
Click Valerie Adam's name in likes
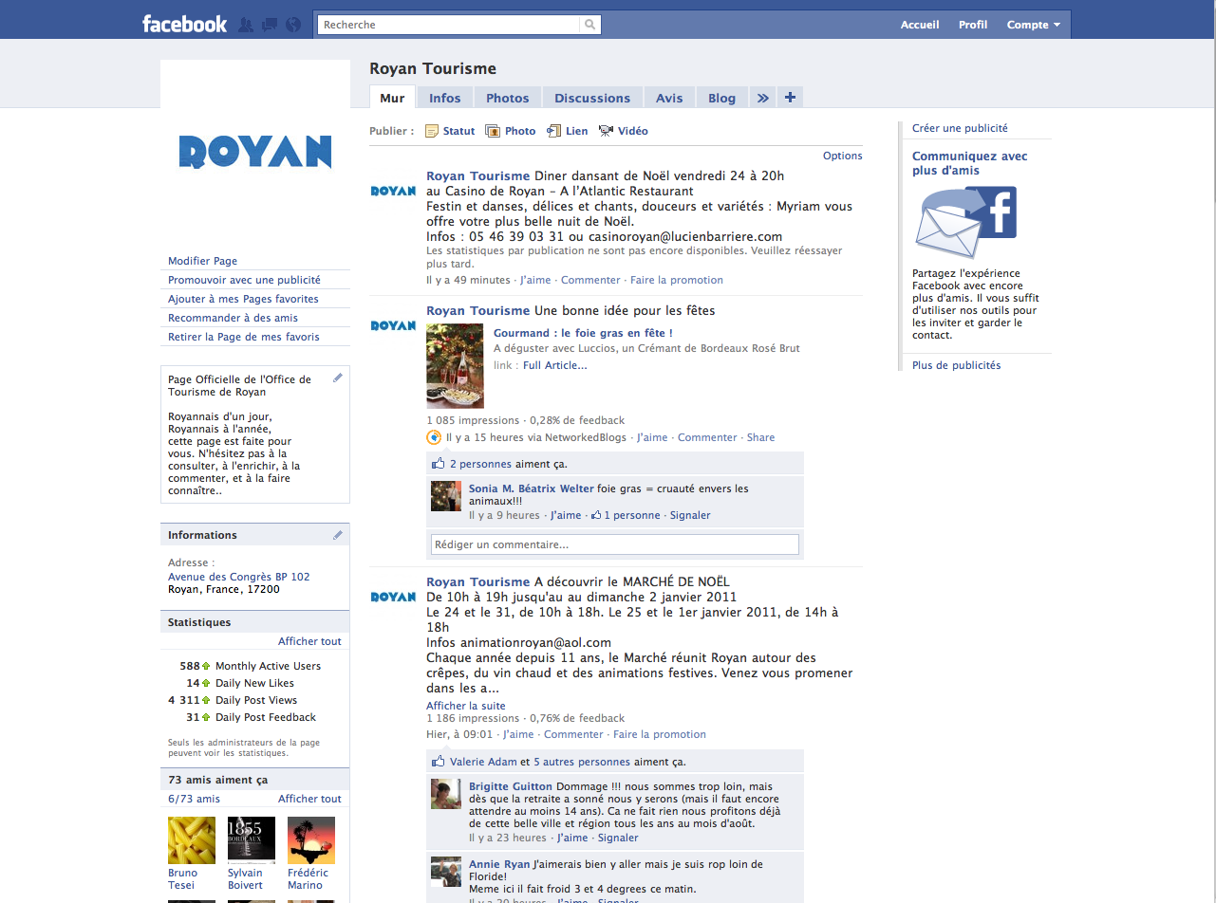[x=483, y=762]
